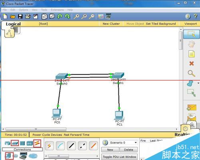Open the File menu
This screenshot has width=200, height=160.
(4, 10)
